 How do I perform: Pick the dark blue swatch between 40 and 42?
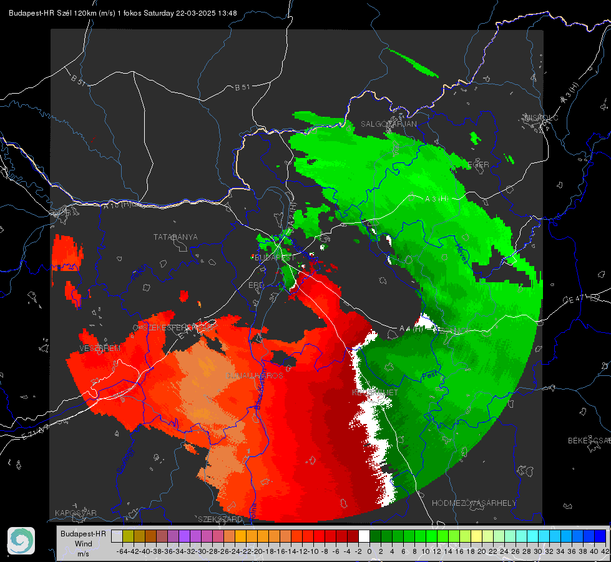point(600,536)
